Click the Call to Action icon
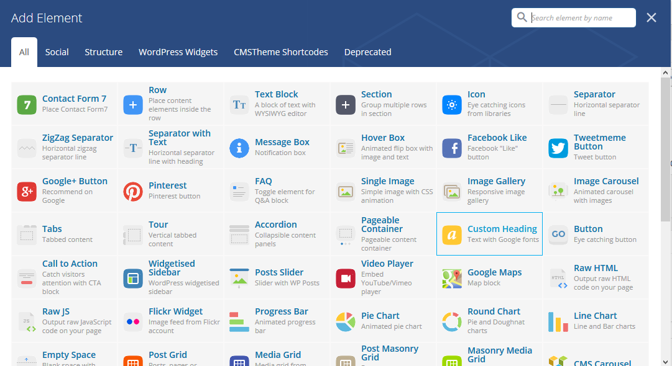 pyautogui.click(x=27, y=279)
